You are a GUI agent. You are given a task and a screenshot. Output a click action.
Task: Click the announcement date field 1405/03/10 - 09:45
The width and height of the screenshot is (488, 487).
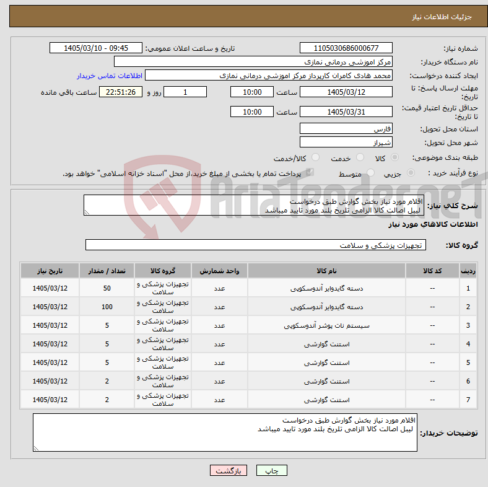[96, 48]
